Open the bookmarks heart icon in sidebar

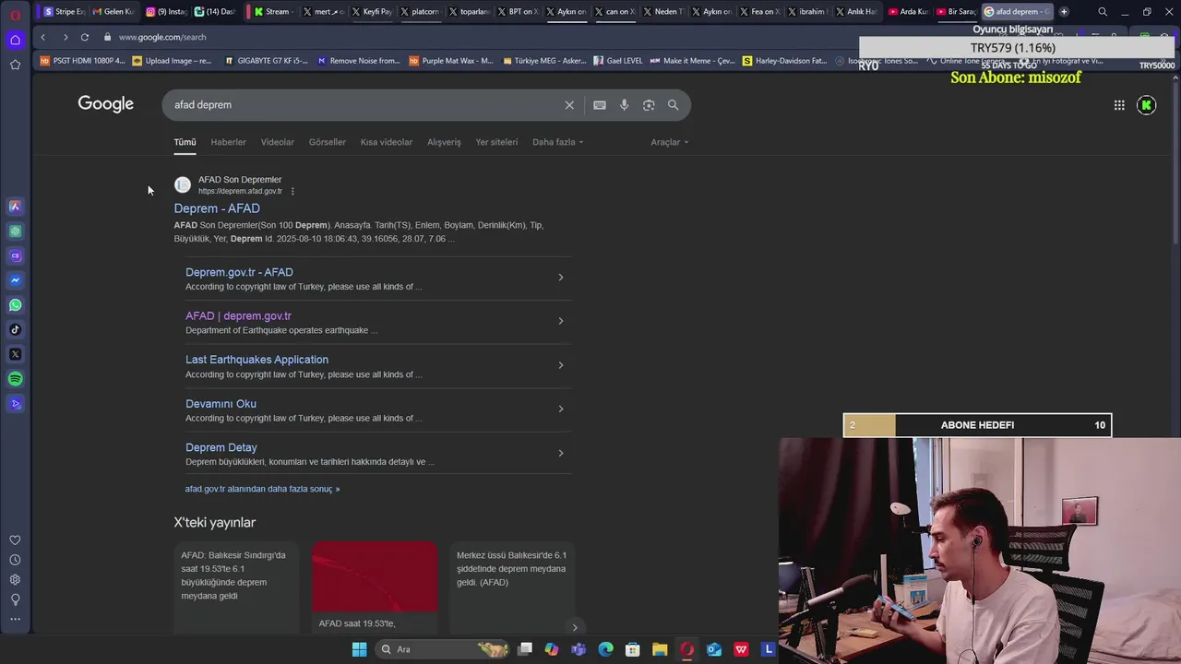(15, 540)
